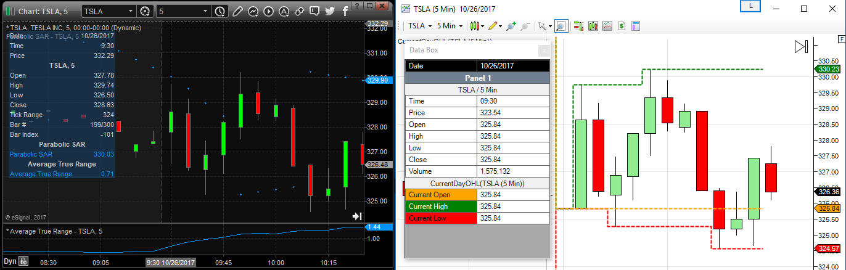Viewport: 846px width, 270px height.
Task: Click the 326.36 current price marker
Action: coord(829,192)
